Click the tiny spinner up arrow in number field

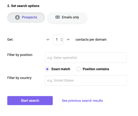(62, 39)
